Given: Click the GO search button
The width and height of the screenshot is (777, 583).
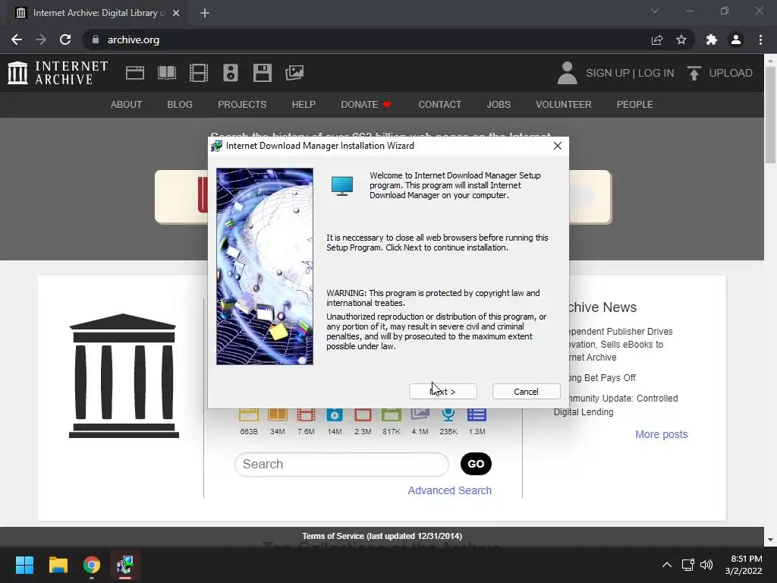Looking at the screenshot, I should (476, 464).
